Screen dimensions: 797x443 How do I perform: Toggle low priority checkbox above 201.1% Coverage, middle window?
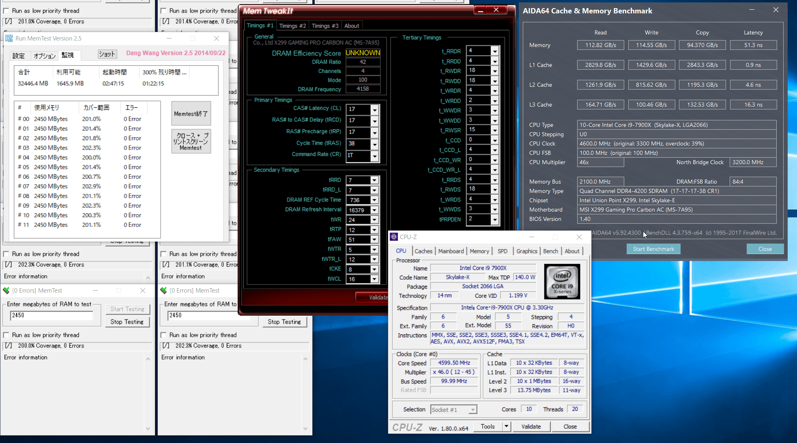(x=163, y=254)
